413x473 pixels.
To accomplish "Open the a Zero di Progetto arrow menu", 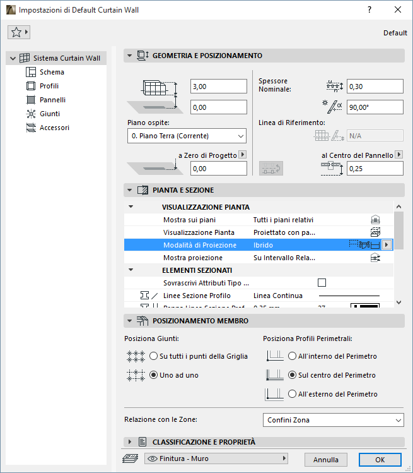I will click(x=243, y=155).
